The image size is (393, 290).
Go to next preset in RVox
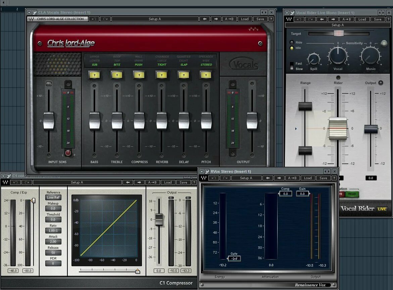pyautogui.click(x=279, y=178)
